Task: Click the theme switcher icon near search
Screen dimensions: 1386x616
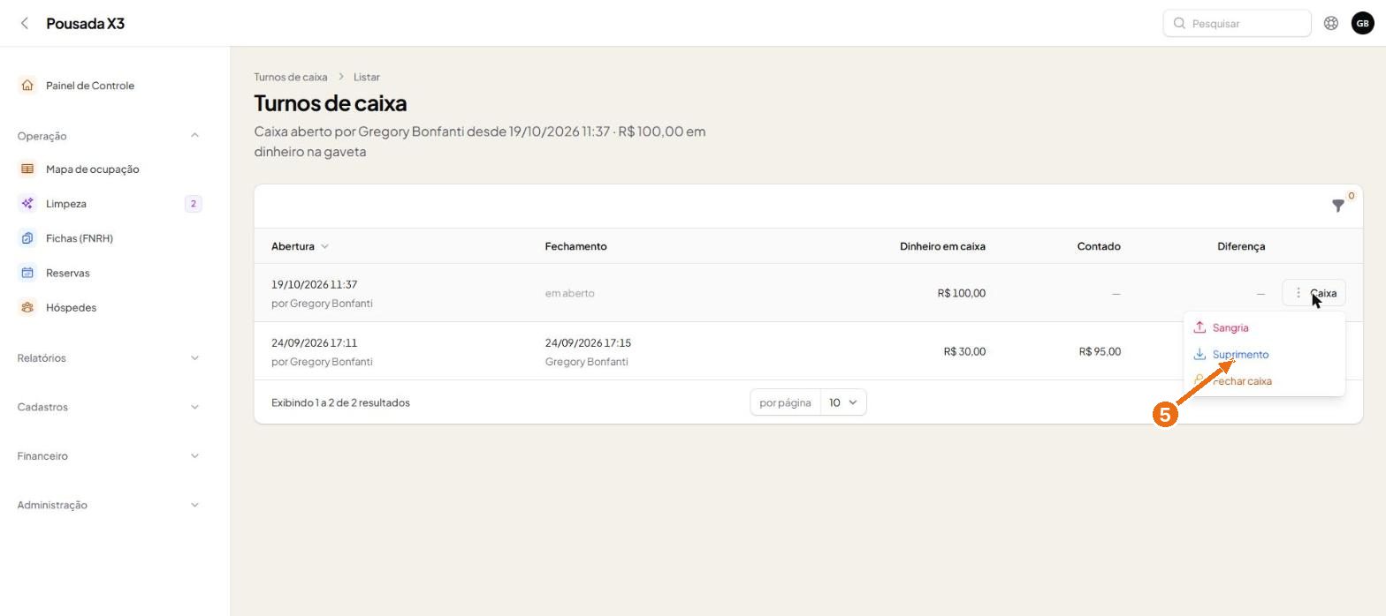Action: coord(1331,23)
